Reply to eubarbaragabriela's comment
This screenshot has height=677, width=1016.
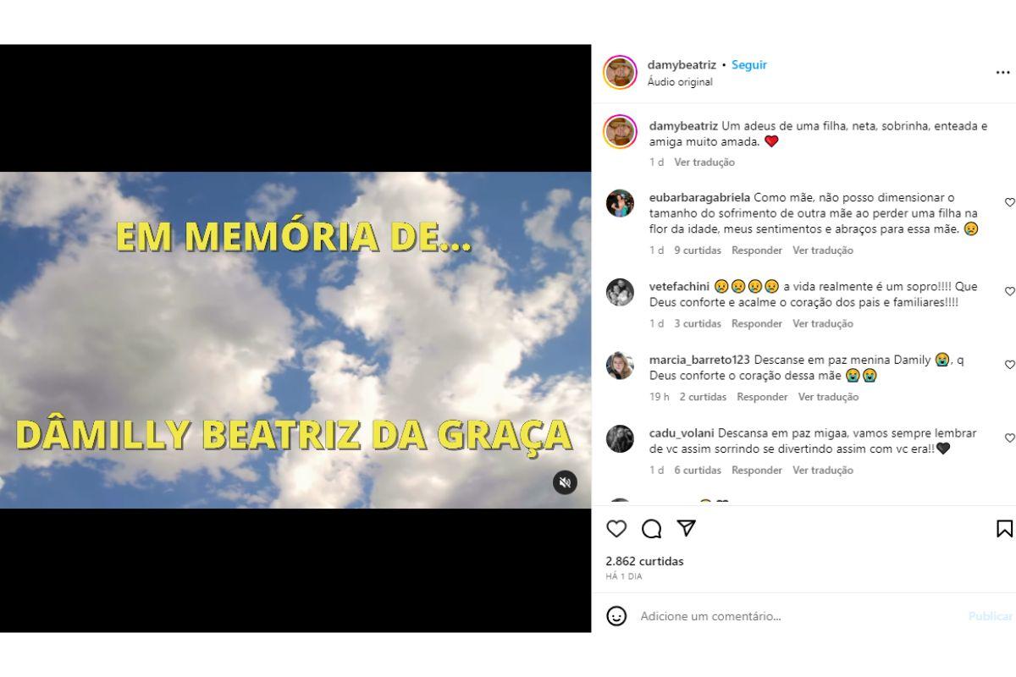757,250
